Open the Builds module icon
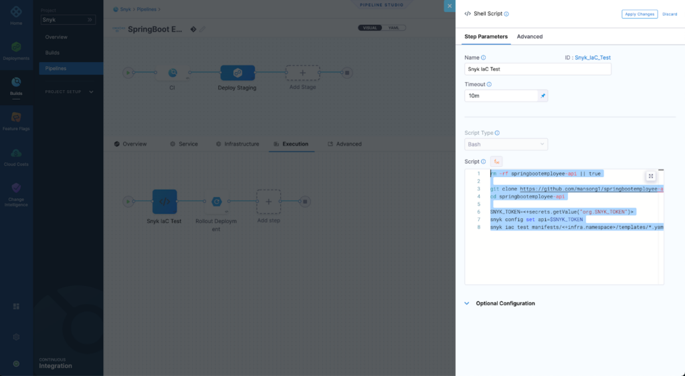Screen dimensions: 685x376 point(16,82)
